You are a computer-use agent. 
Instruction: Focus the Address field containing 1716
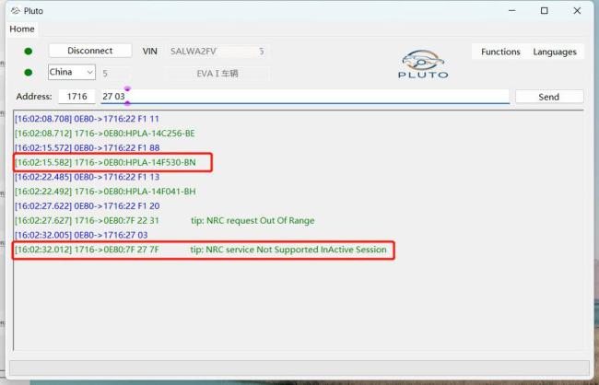[76, 97]
